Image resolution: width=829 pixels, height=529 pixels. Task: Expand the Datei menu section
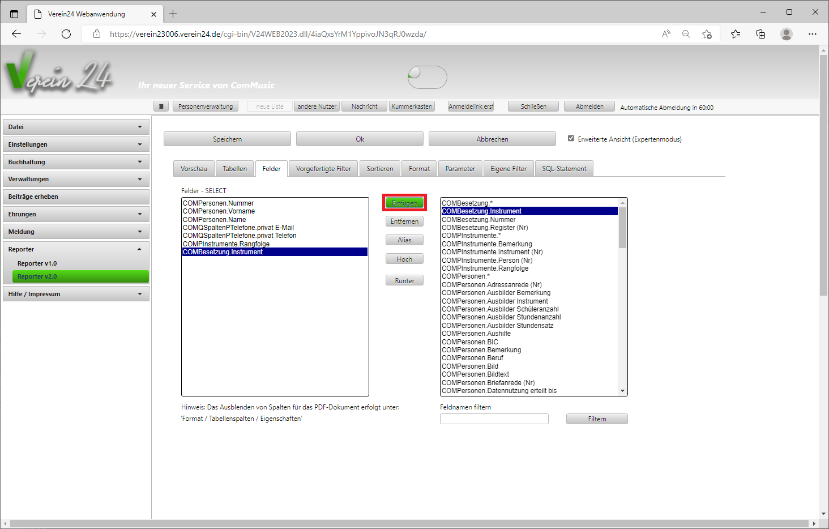pos(76,127)
